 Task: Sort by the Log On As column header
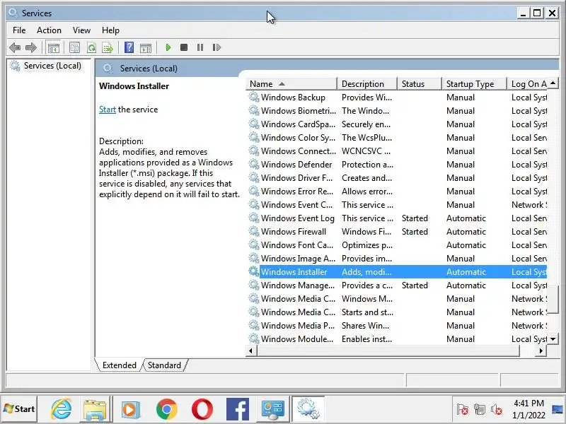click(x=527, y=84)
